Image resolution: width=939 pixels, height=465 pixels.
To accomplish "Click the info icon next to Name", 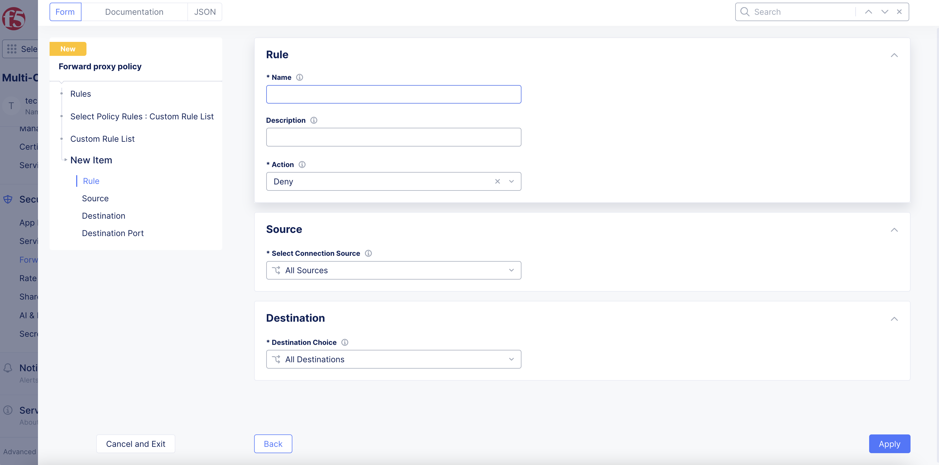I will tap(299, 77).
